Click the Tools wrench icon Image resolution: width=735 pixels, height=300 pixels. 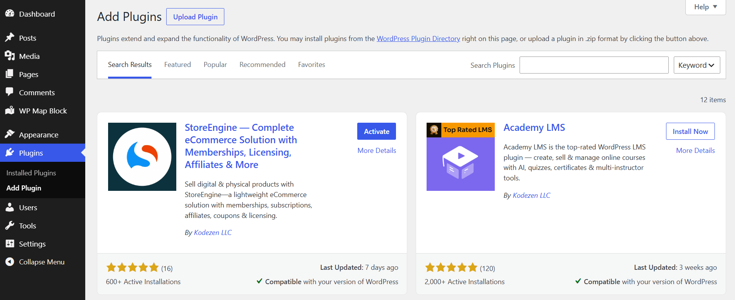(10, 225)
